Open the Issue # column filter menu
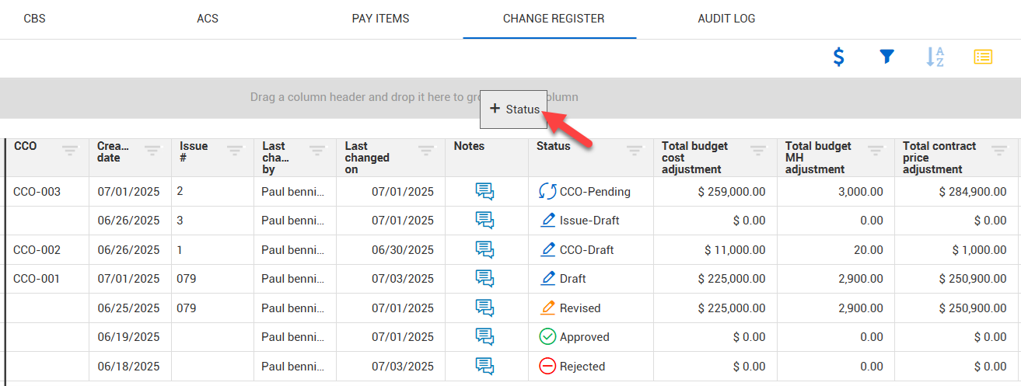This screenshot has height=386, width=1021. tap(235, 151)
